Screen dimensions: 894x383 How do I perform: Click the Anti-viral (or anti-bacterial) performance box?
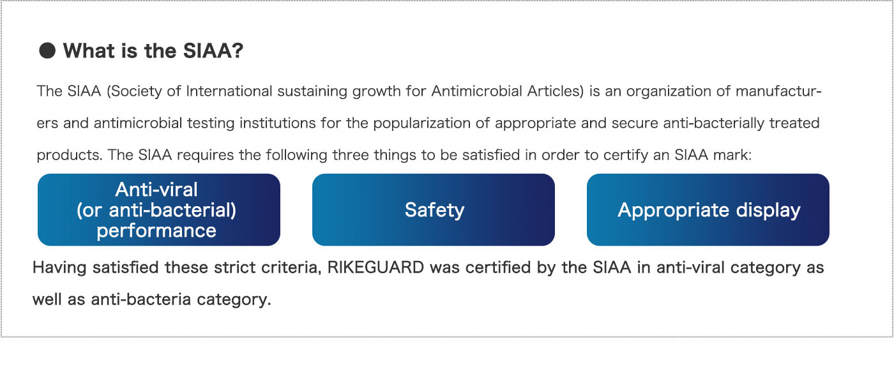tap(159, 210)
